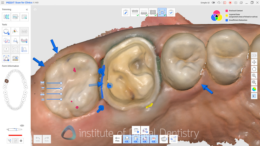The width and height of the screenshot is (260, 146).
Task: Take a screenshot with the title-bar camera icon
Action: pos(236,3)
